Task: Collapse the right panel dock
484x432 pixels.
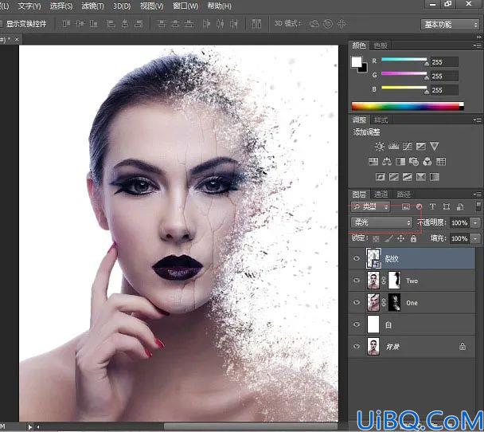Action: pos(479,37)
